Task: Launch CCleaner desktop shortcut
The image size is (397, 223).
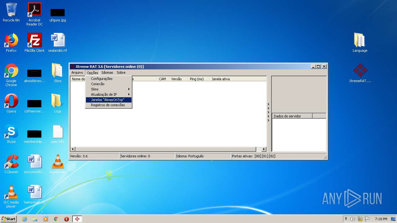Action: click(11, 164)
